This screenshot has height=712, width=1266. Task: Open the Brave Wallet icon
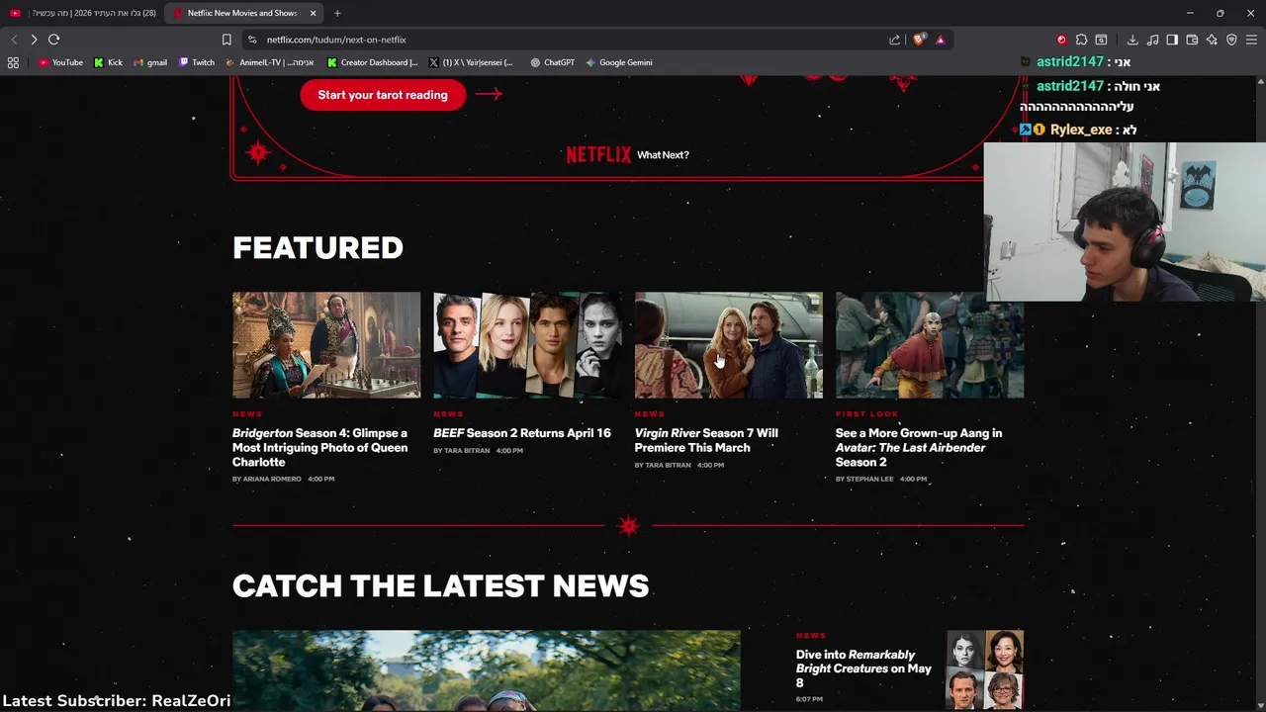1192,40
